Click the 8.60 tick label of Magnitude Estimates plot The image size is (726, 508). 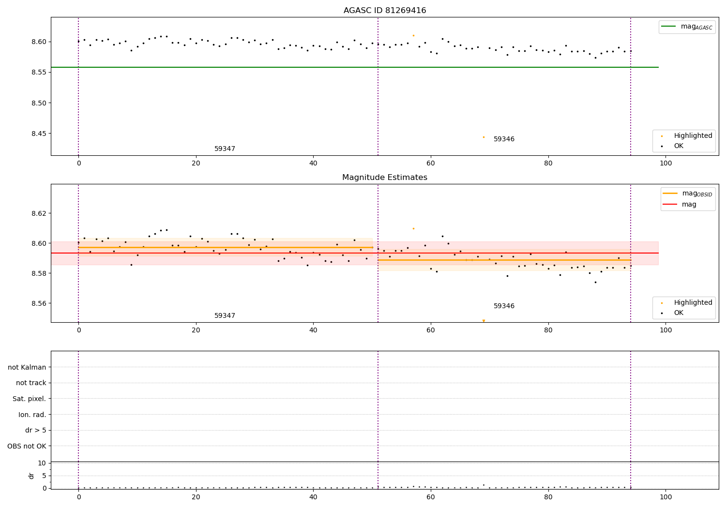40,243
